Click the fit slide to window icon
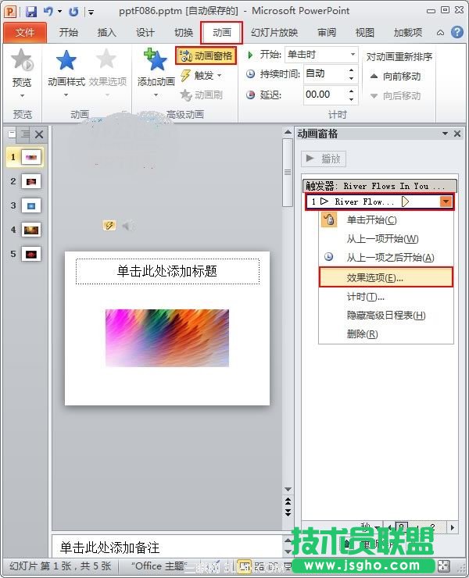Viewport: 469px width, 578px height. [444, 566]
